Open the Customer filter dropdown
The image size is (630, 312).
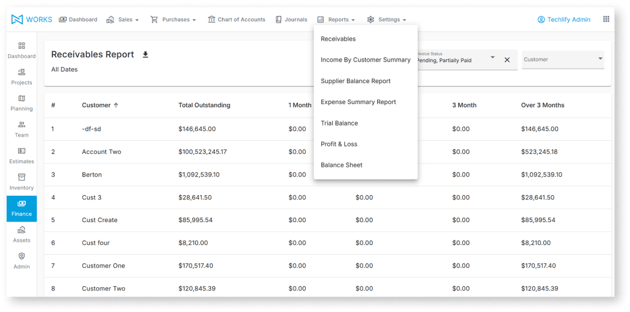(x=563, y=60)
